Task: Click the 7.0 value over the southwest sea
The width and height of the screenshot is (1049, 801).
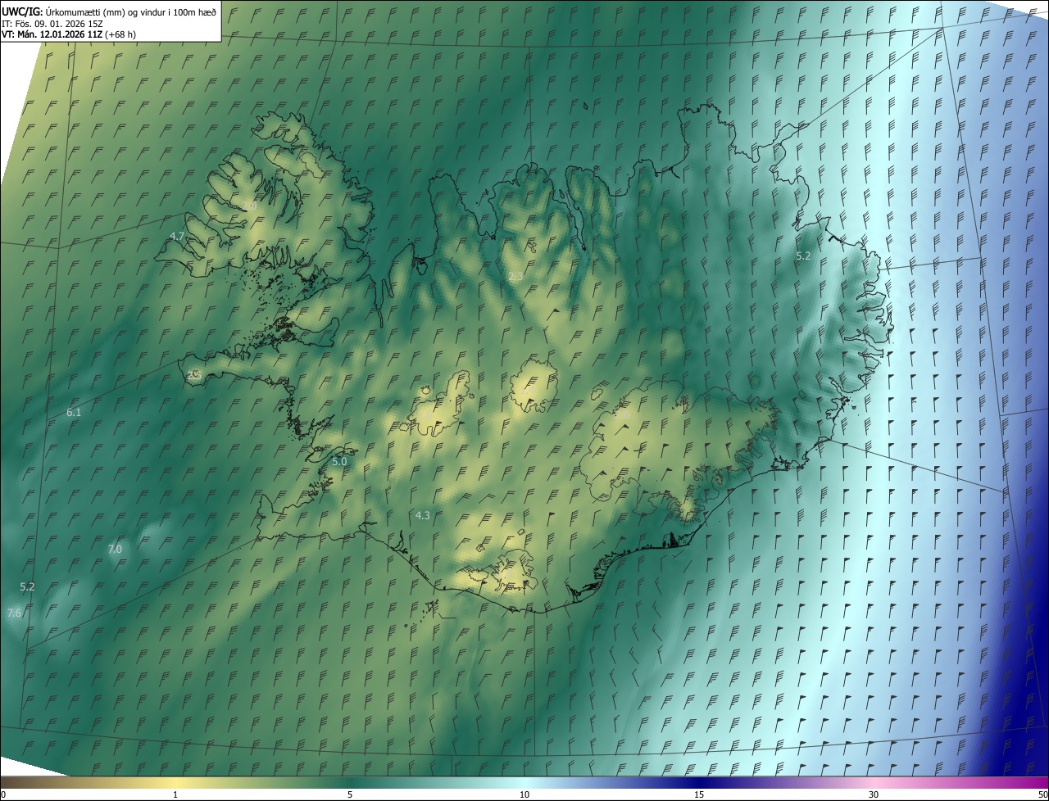Action: (115, 550)
